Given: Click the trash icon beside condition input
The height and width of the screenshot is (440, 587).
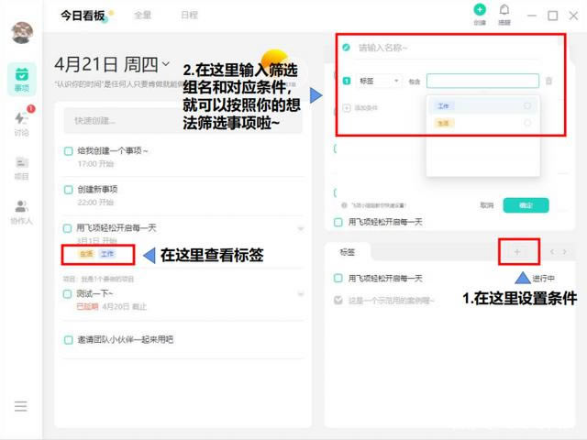Looking at the screenshot, I should [548, 81].
